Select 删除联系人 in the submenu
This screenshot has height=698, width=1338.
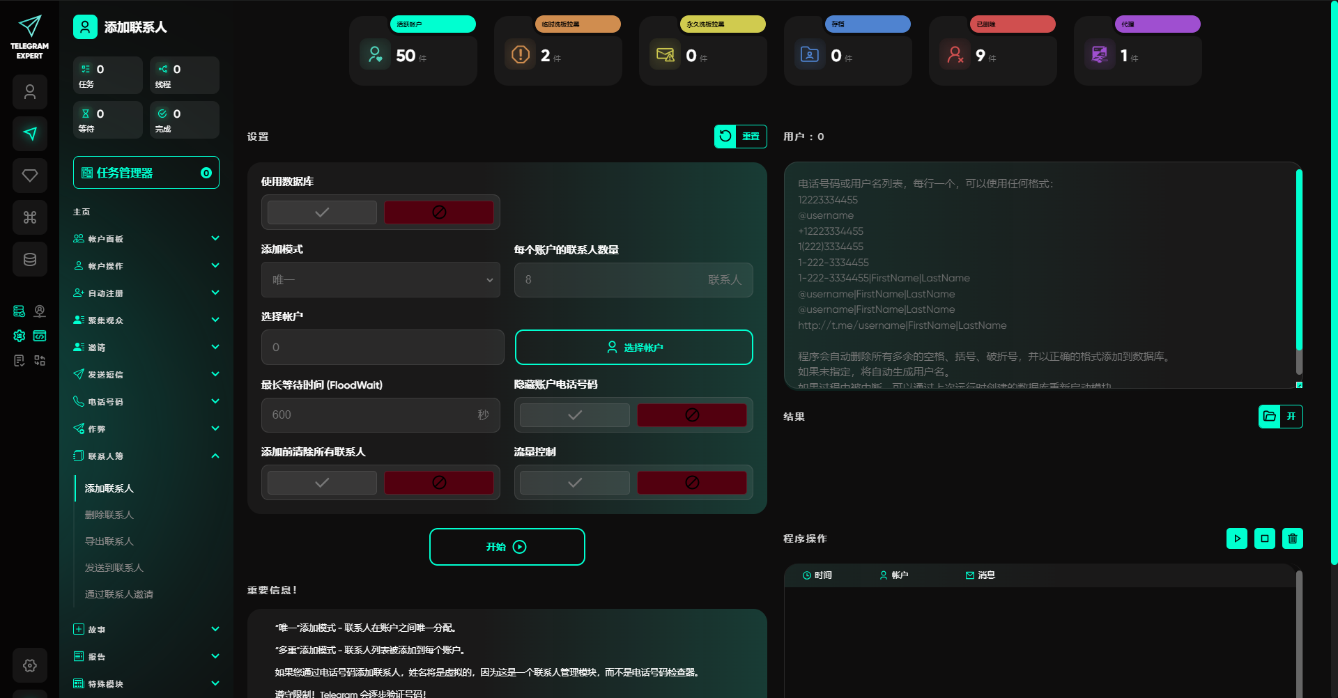pos(109,515)
